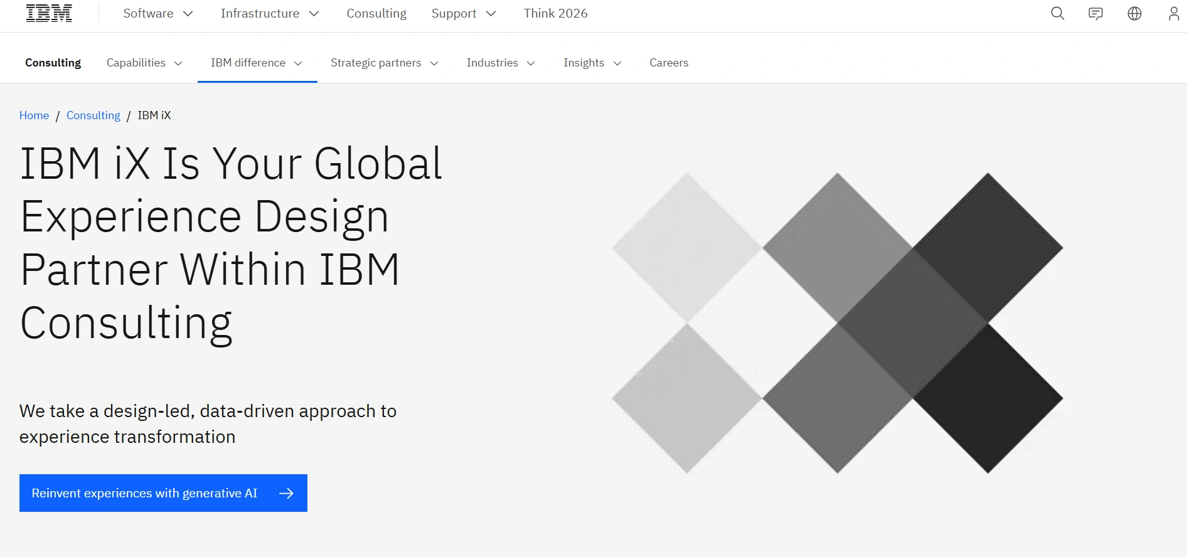Expand the Support dropdown menu

464,13
